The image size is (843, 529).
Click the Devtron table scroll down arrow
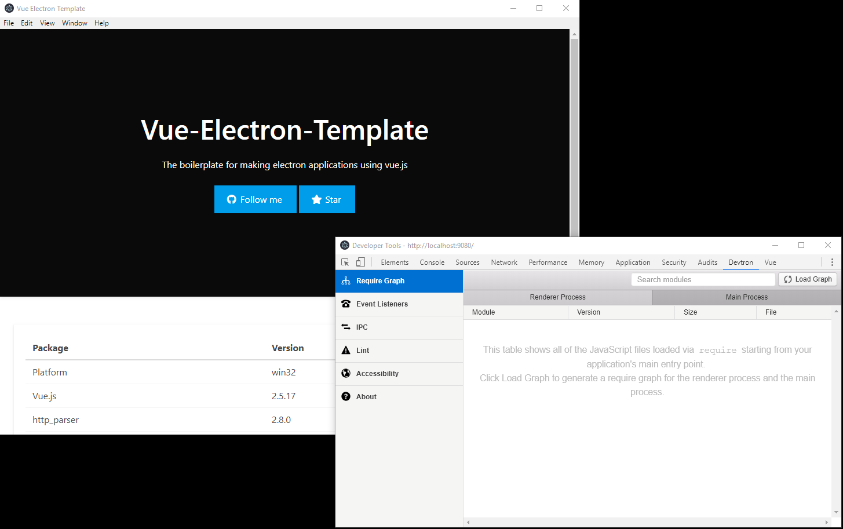click(836, 512)
